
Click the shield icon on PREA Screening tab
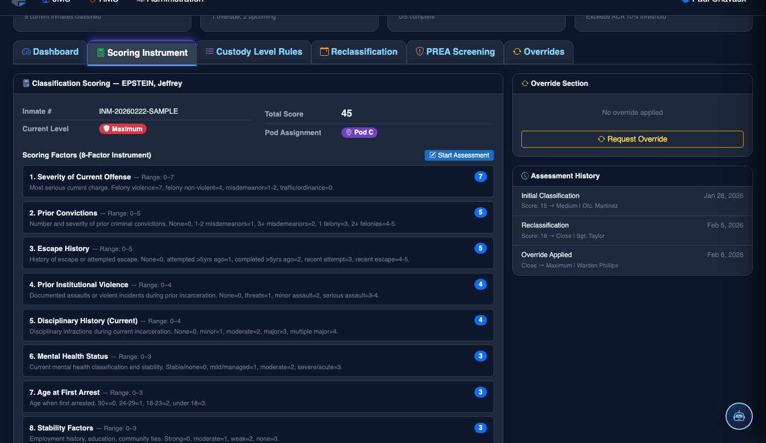coord(420,51)
